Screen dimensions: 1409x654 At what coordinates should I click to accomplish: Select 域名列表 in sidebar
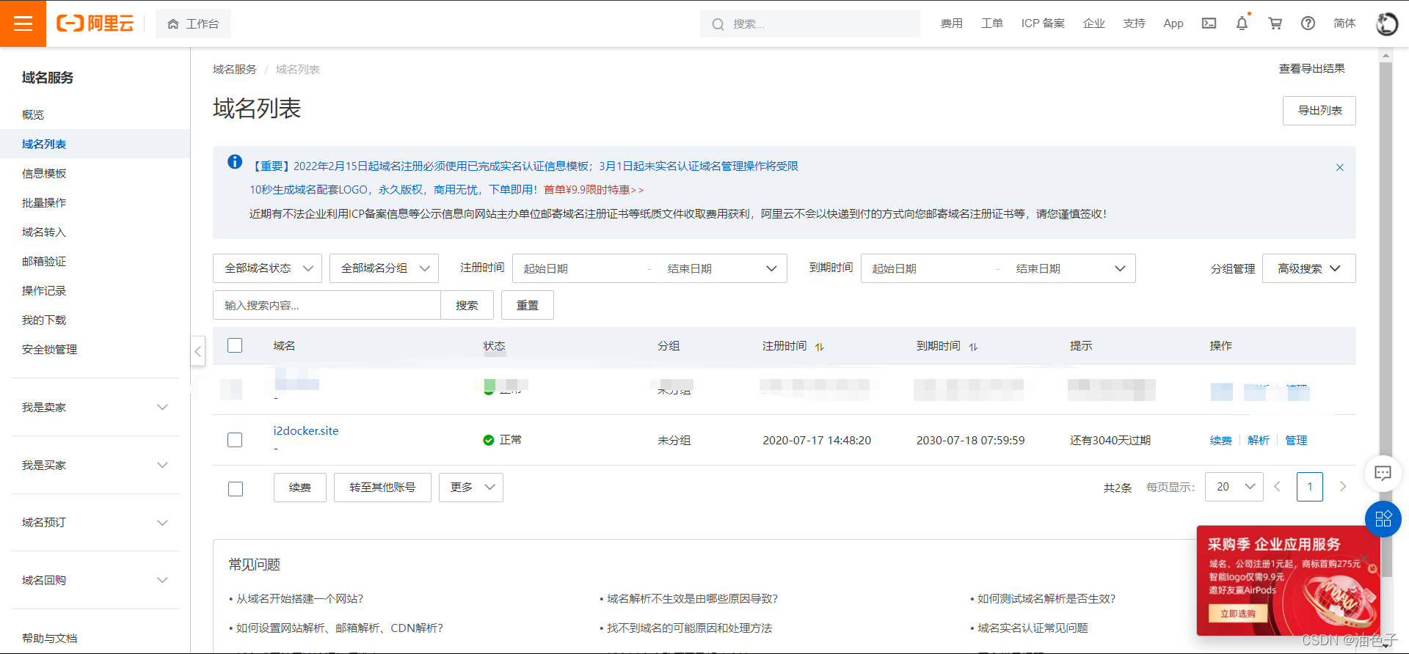(x=44, y=144)
